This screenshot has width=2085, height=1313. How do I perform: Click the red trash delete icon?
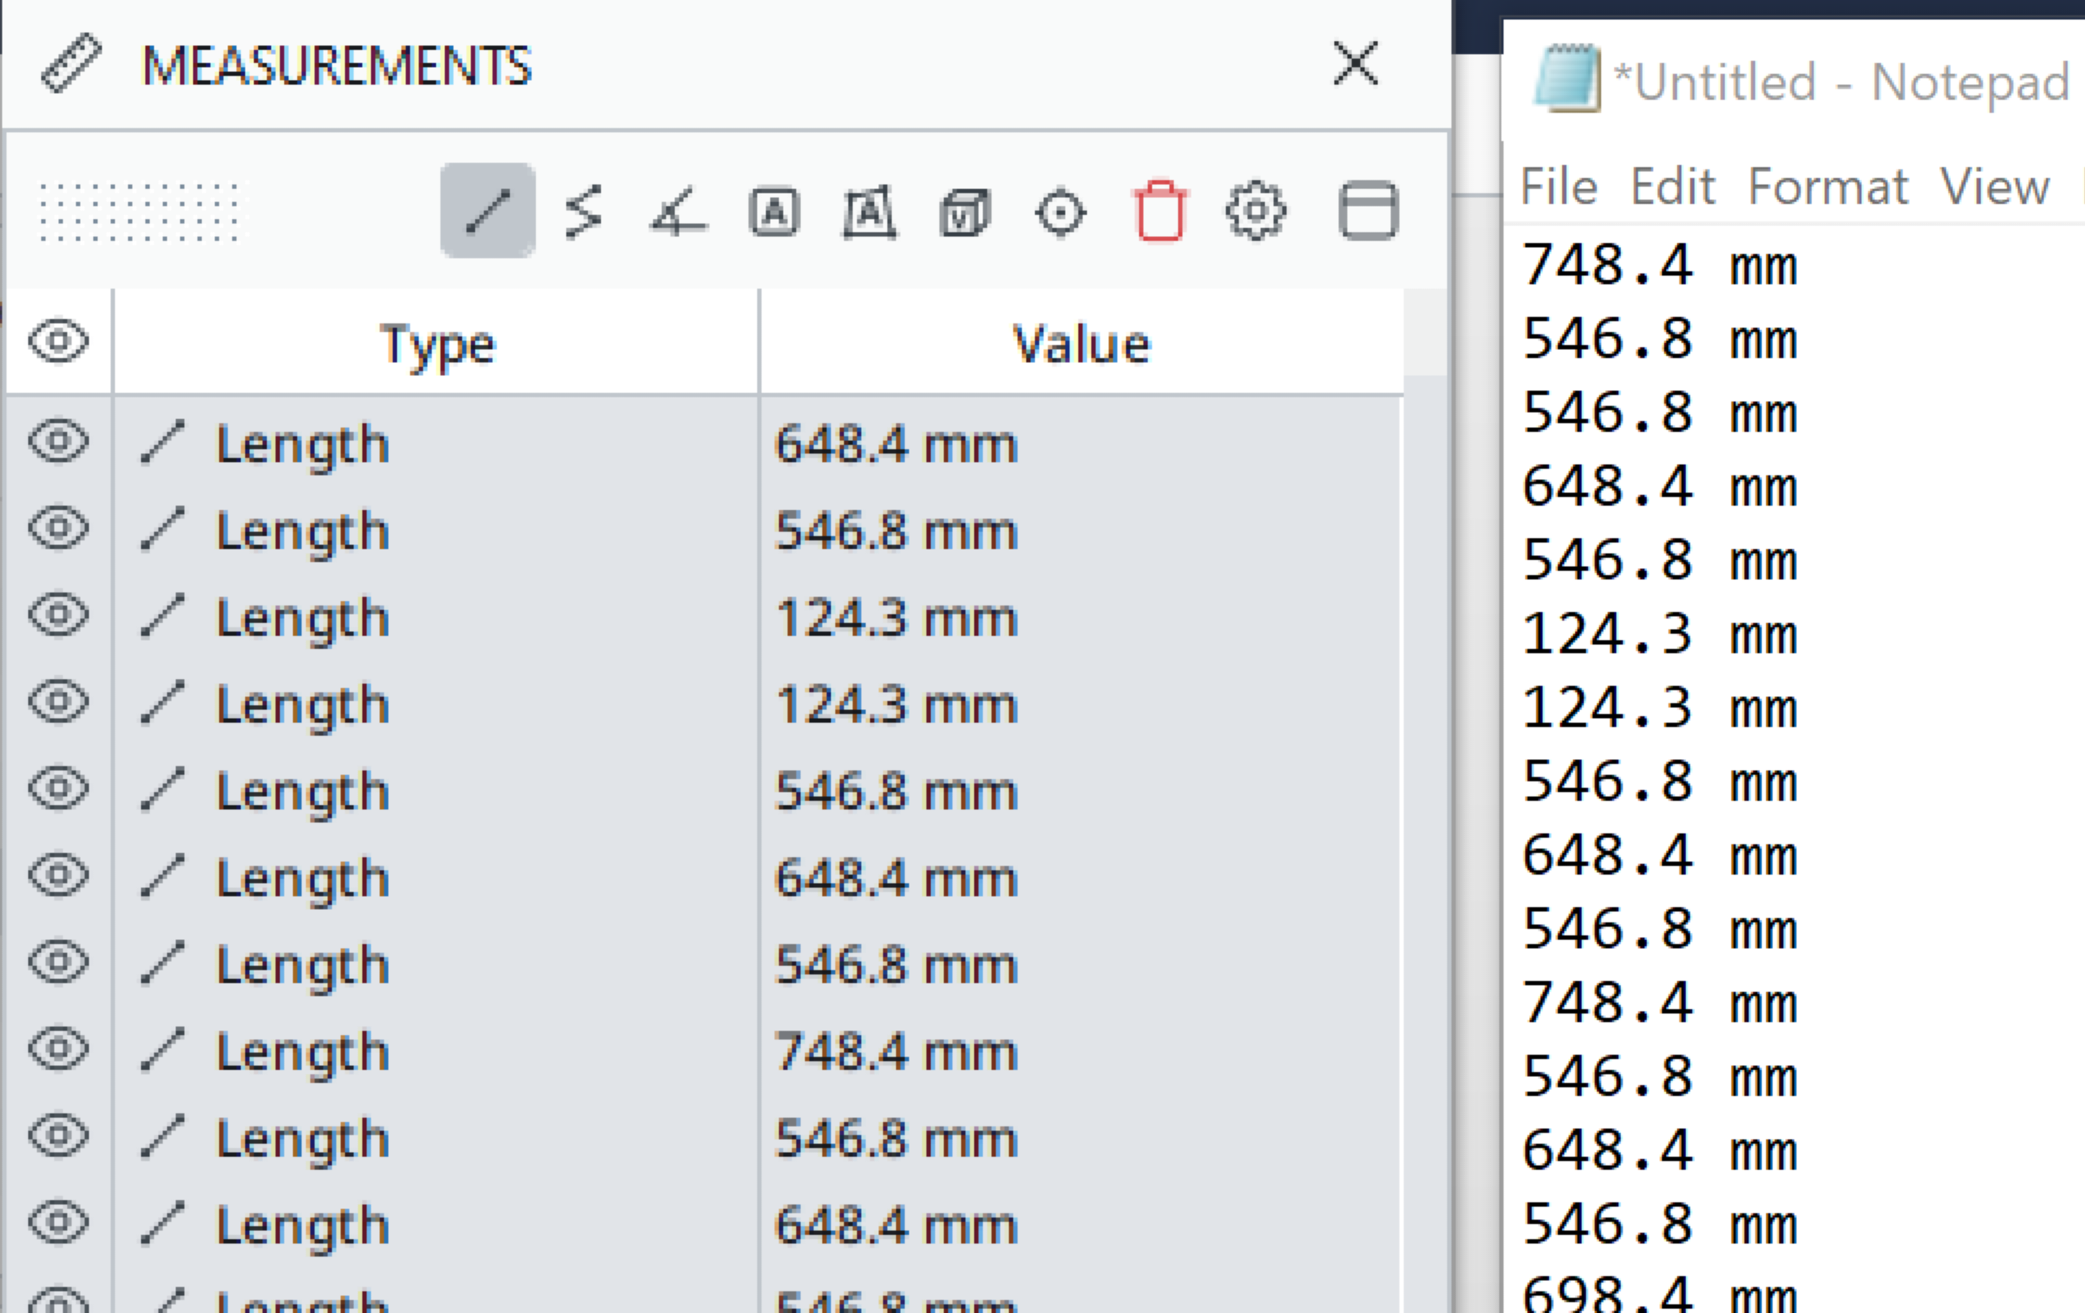[x=1160, y=211]
